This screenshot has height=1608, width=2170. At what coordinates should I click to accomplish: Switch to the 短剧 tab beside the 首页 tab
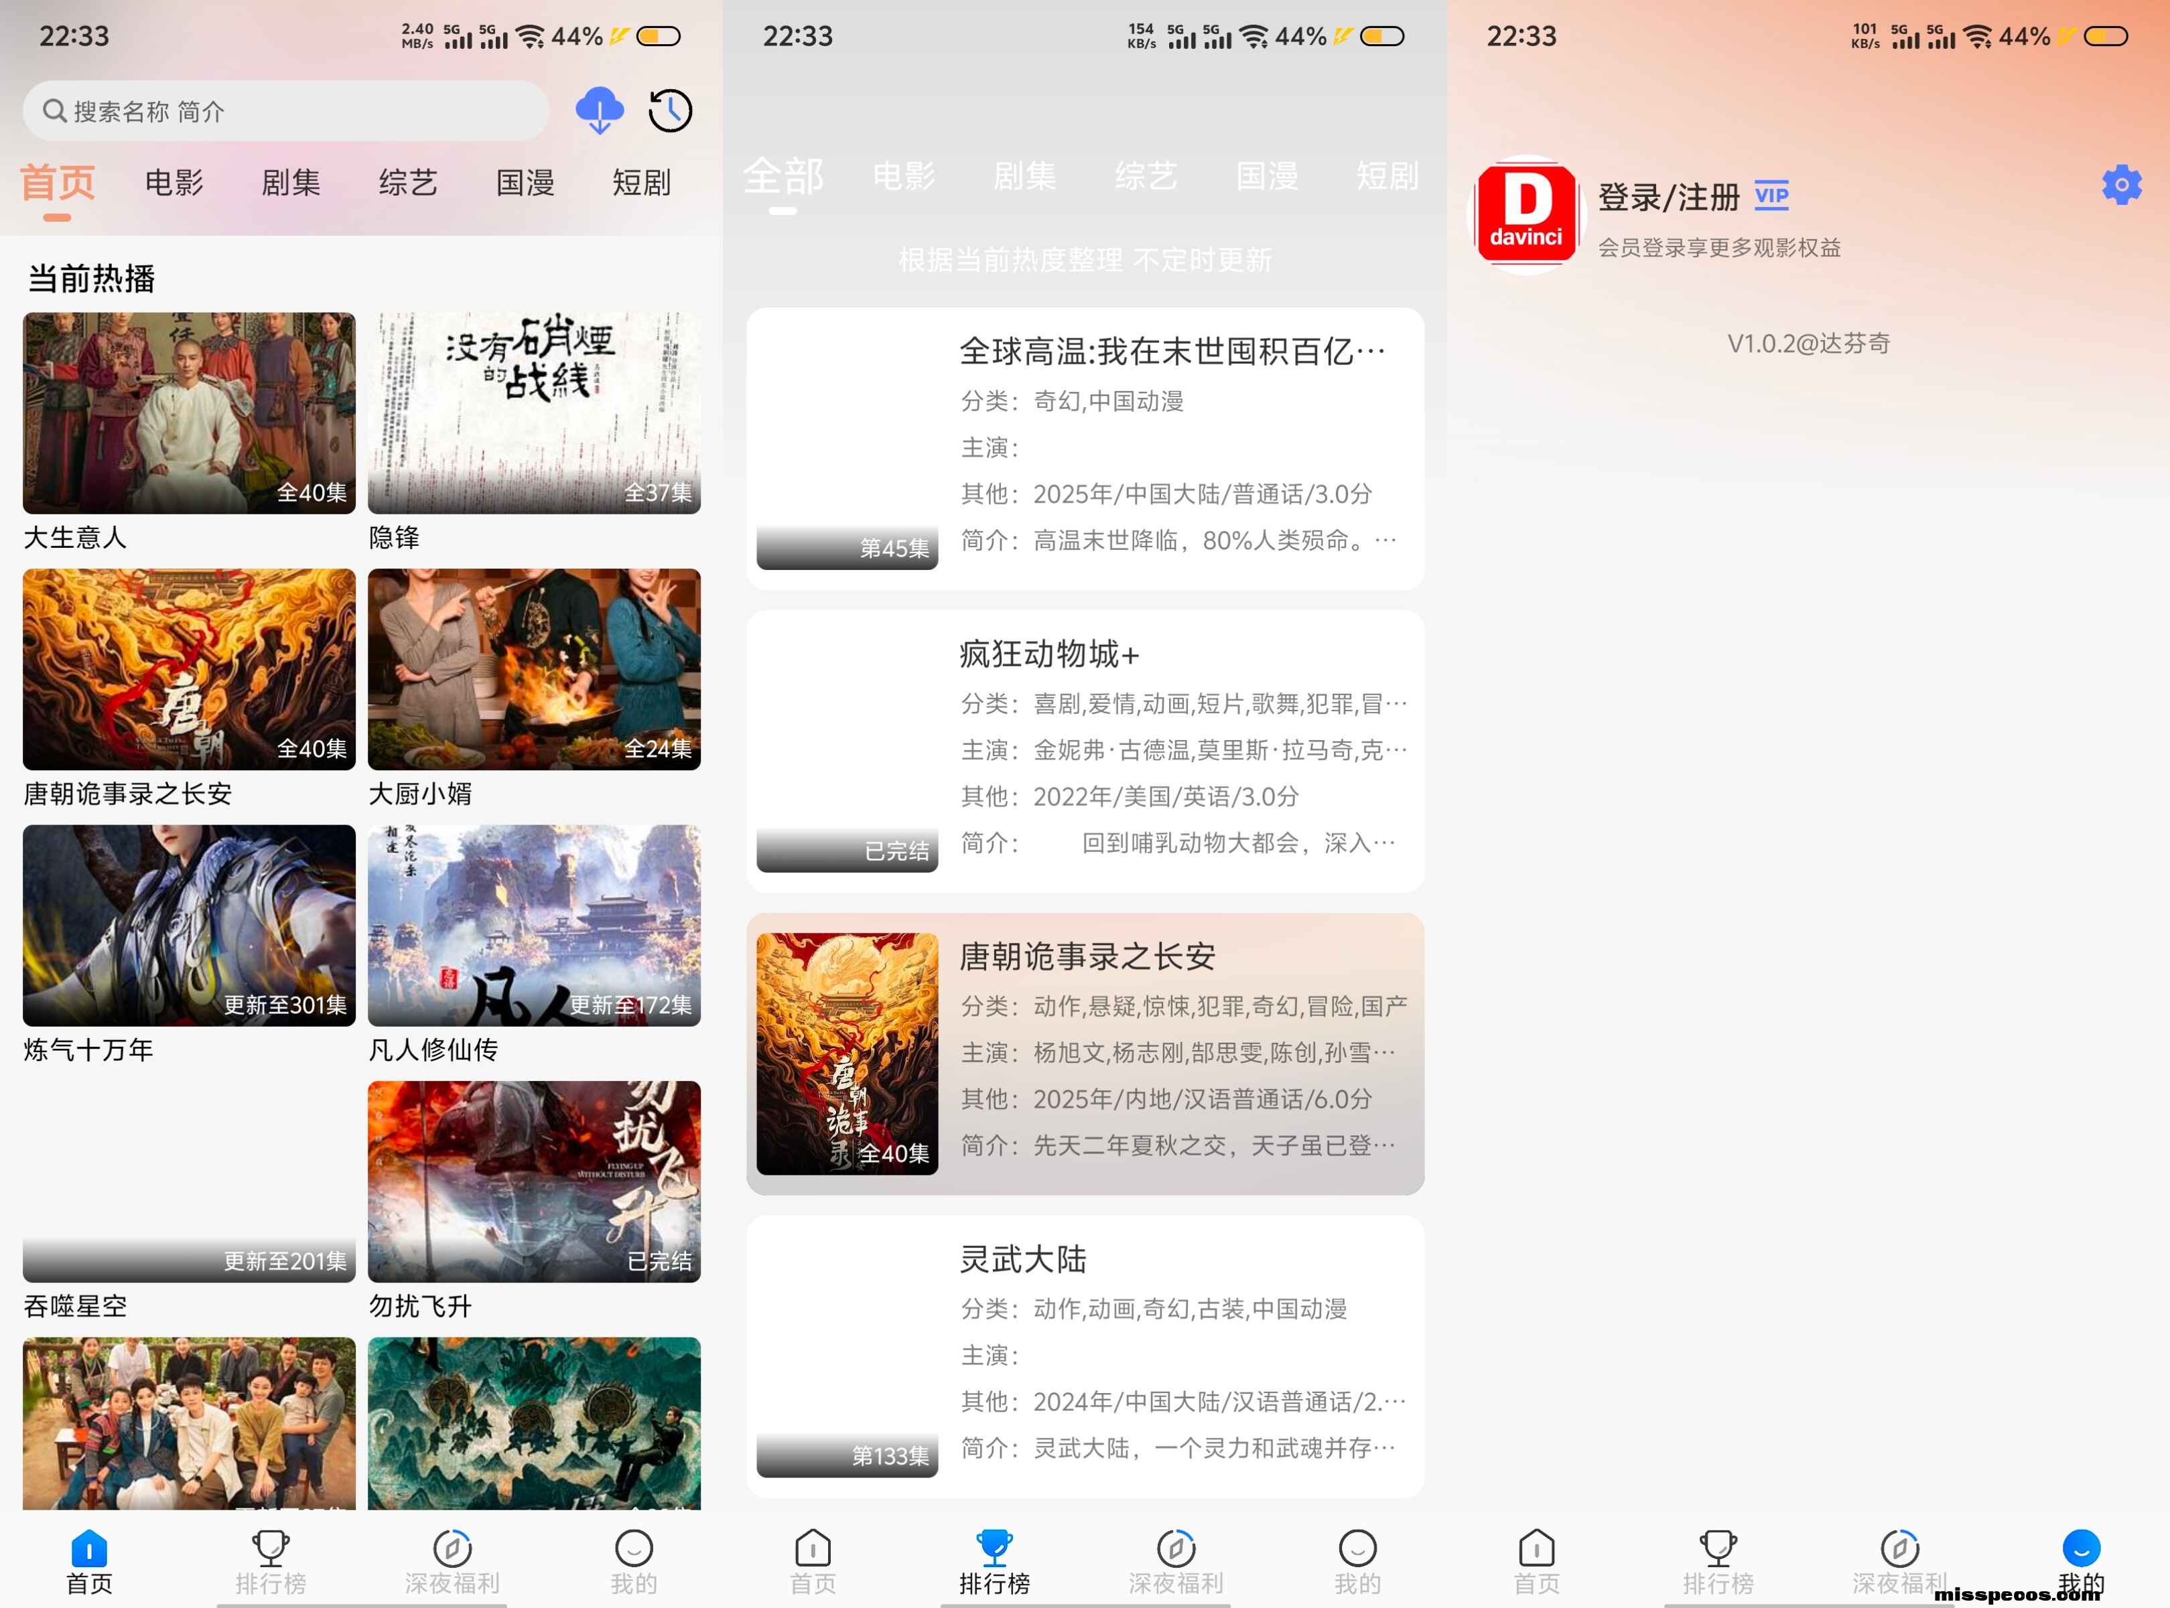click(x=640, y=182)
